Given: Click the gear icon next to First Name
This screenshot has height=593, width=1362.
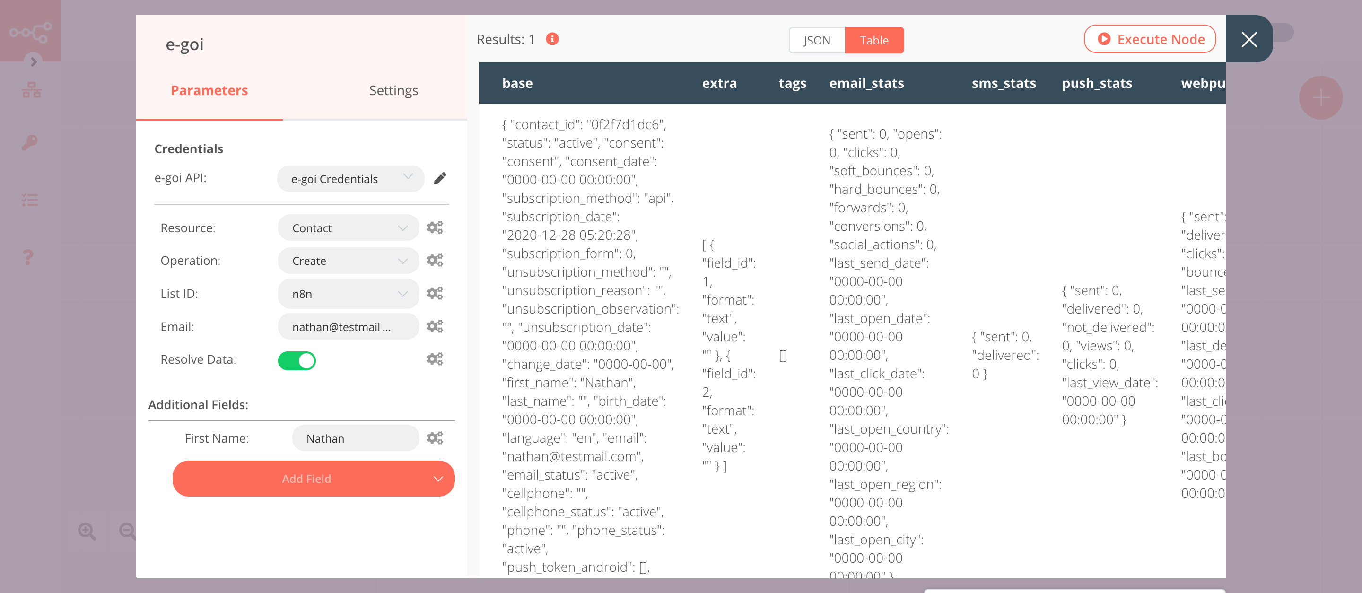Looking at the screenshot, I should tap(434, 437).
